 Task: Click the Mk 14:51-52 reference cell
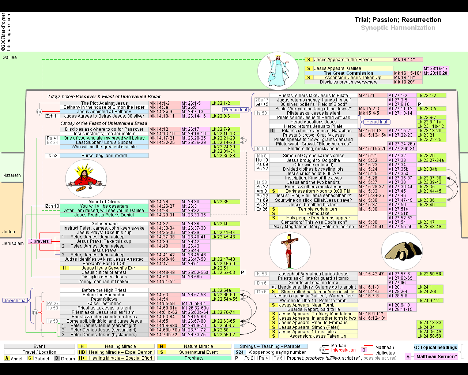(x=165, y=282)
